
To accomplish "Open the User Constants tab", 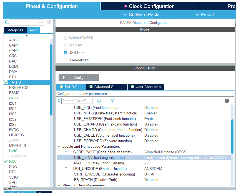I will [146, 87].
